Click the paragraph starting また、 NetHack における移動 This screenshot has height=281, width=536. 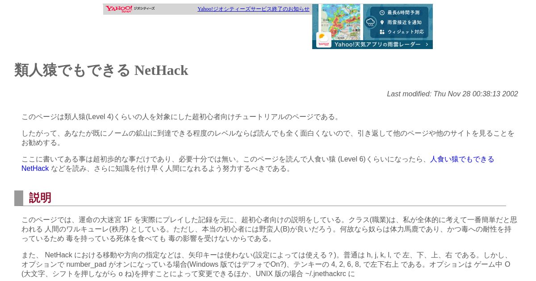coord(266,264)
